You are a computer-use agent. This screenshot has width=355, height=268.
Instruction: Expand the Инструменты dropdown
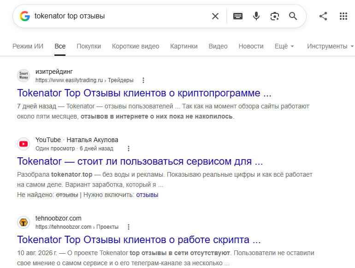coord(330,46)
